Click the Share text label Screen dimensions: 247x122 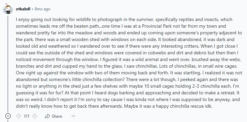tap(57, 116)
